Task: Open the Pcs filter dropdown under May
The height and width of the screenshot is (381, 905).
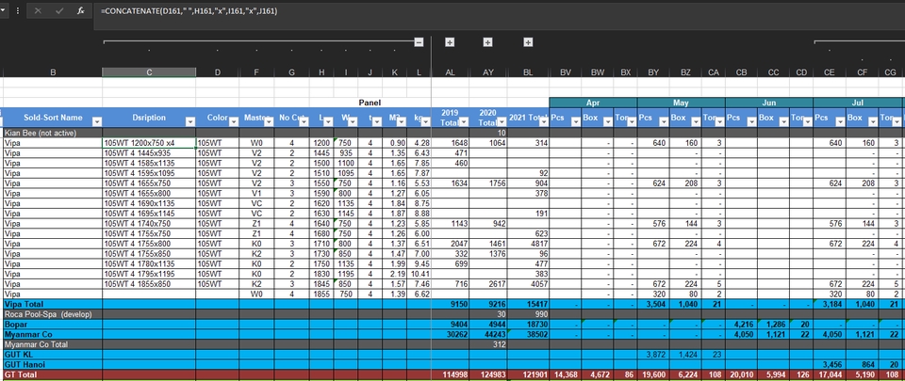Action: (x=663, y=121)
